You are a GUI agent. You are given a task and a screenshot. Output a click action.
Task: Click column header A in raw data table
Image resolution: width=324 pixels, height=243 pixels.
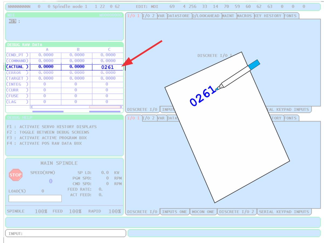coord(47,49)
